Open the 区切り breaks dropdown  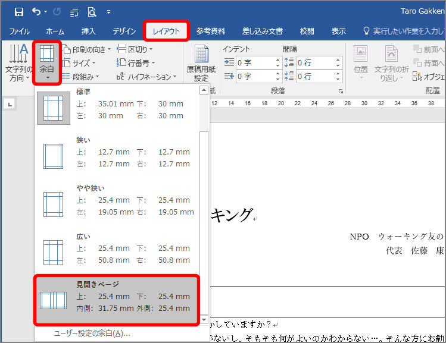click(x=135, y=50)
